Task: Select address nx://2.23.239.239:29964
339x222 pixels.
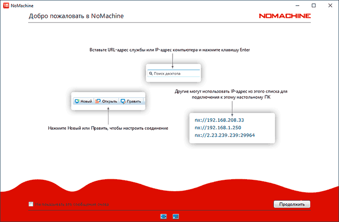Action: tap(225, 135)
